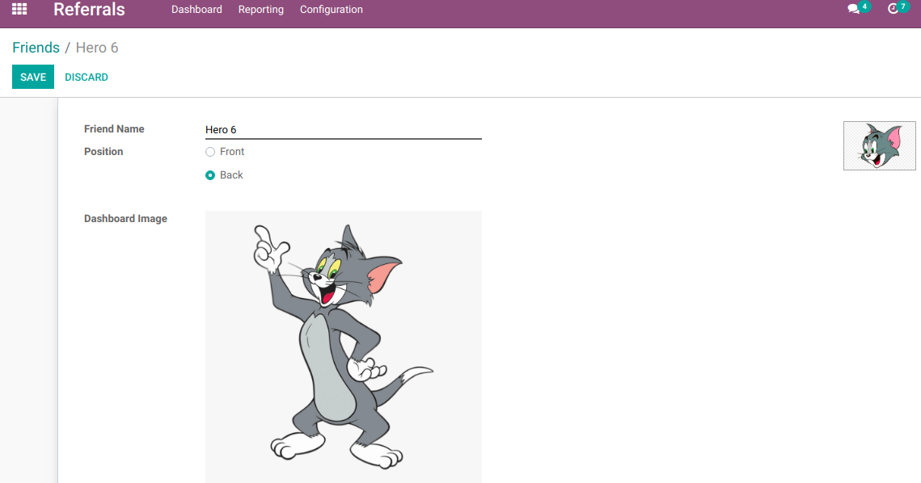
Task: Open the Dashboard menu
Action: tap(196, 10)
